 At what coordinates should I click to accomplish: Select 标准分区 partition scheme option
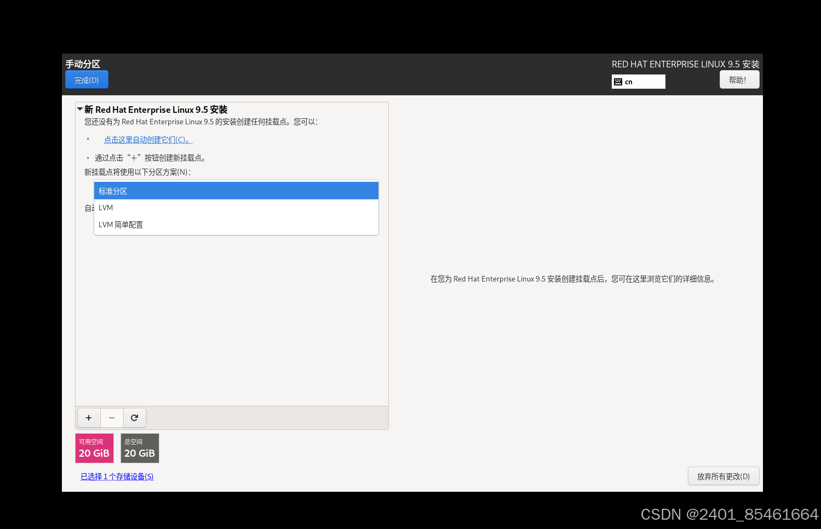pos(236,191)
